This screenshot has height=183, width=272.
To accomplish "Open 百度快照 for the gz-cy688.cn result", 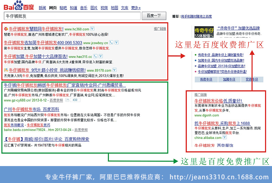I will coord(56,100).
